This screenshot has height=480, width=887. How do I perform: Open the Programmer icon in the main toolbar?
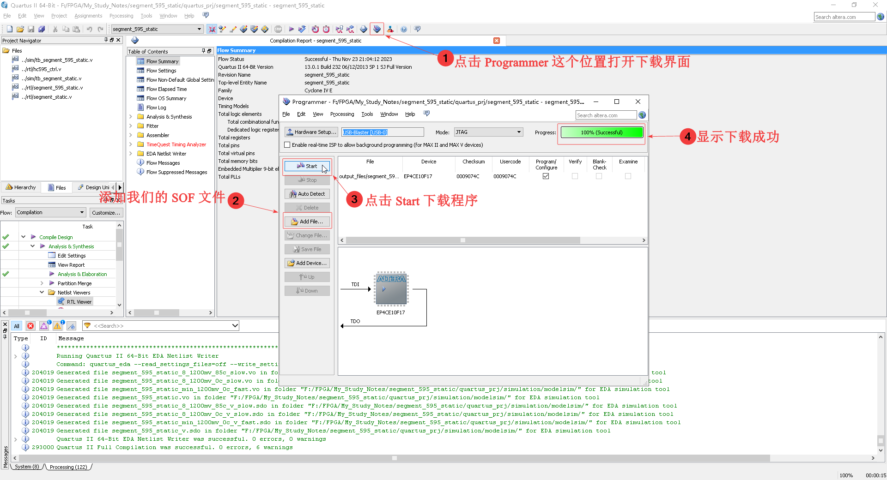click(377, 29)
